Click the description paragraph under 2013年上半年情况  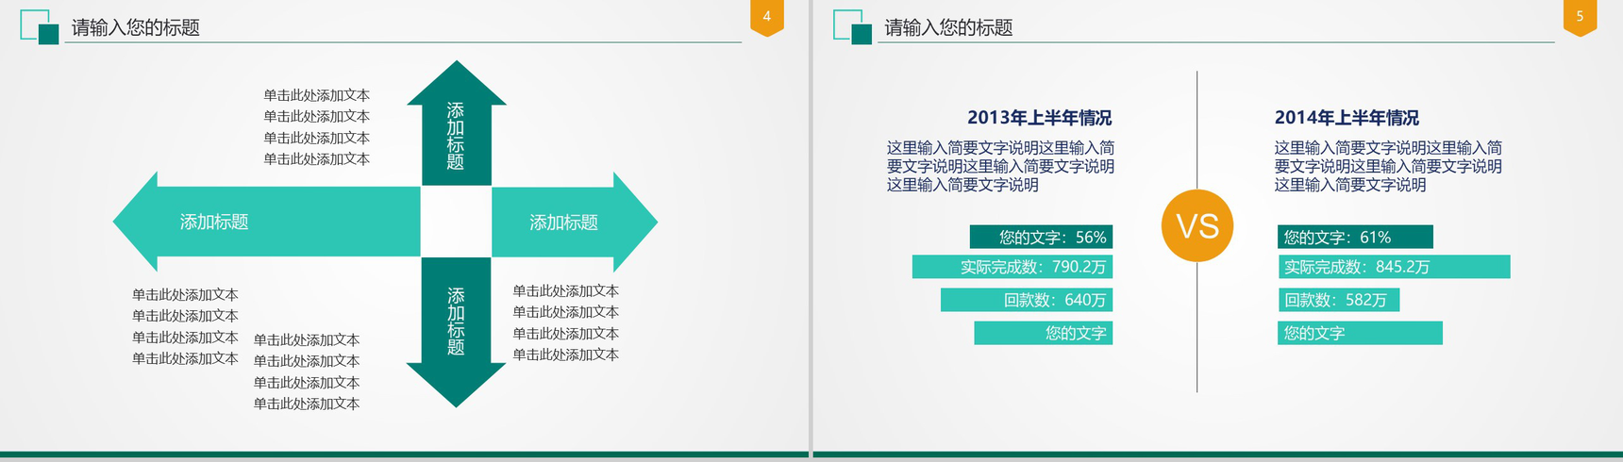[x=1000, y=166]
